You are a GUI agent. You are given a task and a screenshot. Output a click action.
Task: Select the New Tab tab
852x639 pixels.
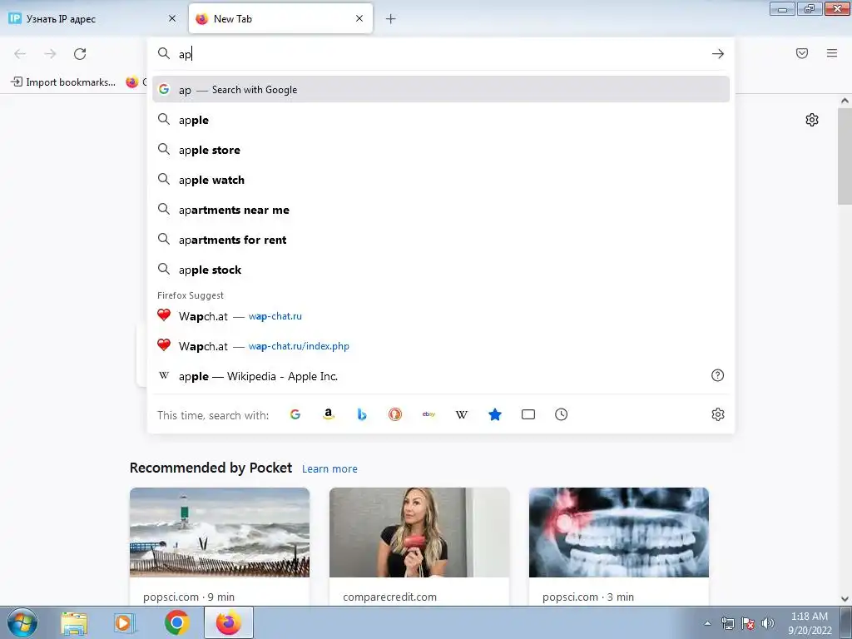[x=280, y=18]
